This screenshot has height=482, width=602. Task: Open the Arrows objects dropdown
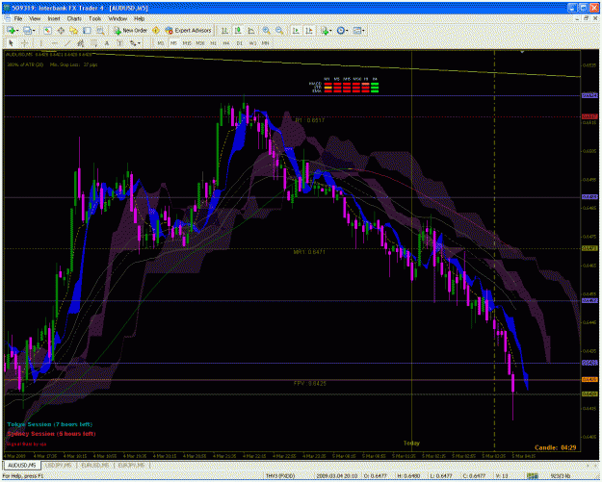pos(135,43)
